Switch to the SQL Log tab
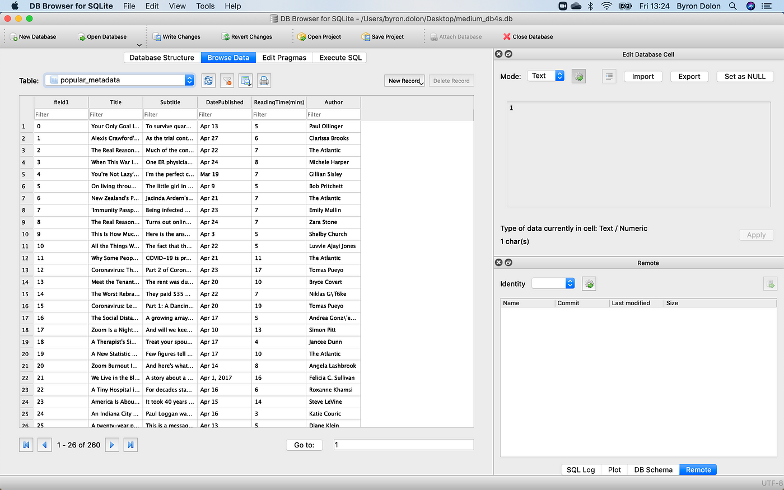Screen dimensions: 784x490 click(581, 470)
